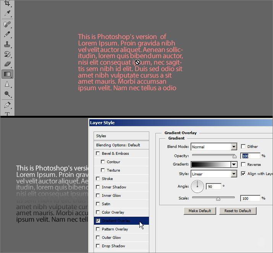Viewport: 273px width, 253px height.
Task: Open the Blend Mode dropdown
Action: [x=234, y=147]
